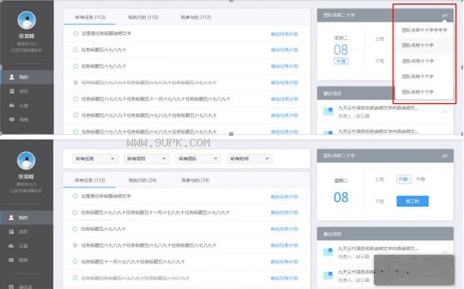Open 我的 in the lower mockup sidebar

26,218
